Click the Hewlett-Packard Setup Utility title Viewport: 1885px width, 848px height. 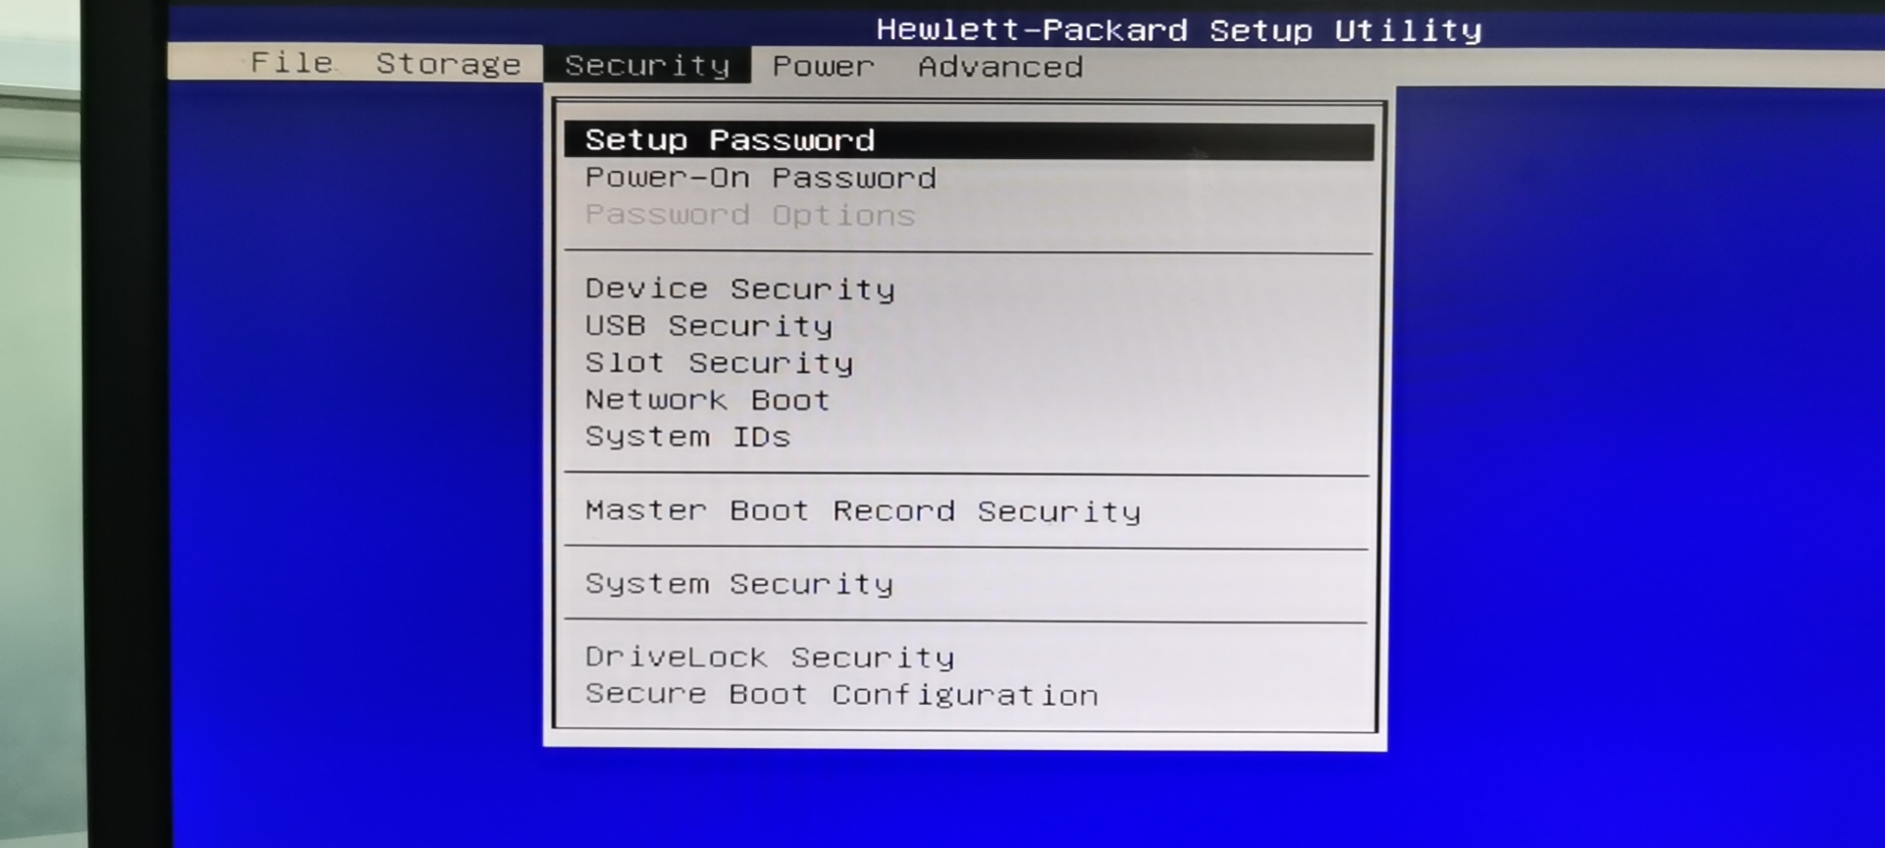pos(1178,30)
